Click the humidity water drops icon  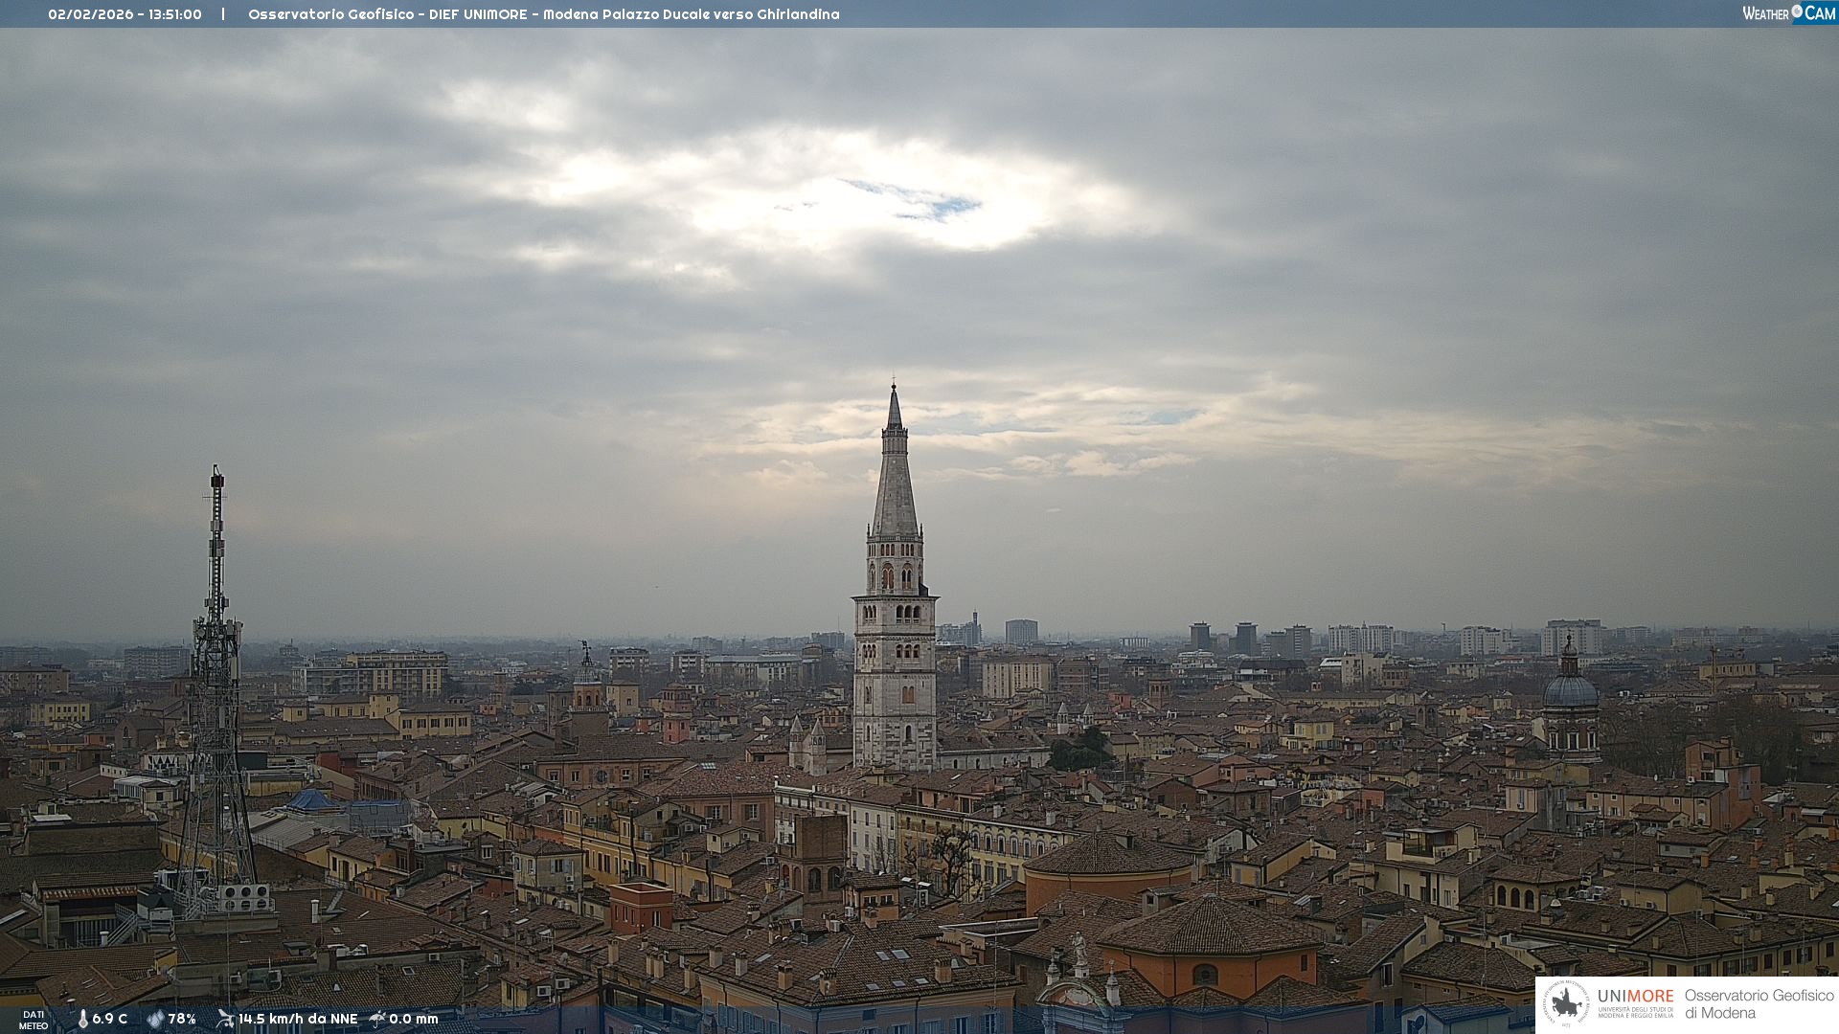155,1019
